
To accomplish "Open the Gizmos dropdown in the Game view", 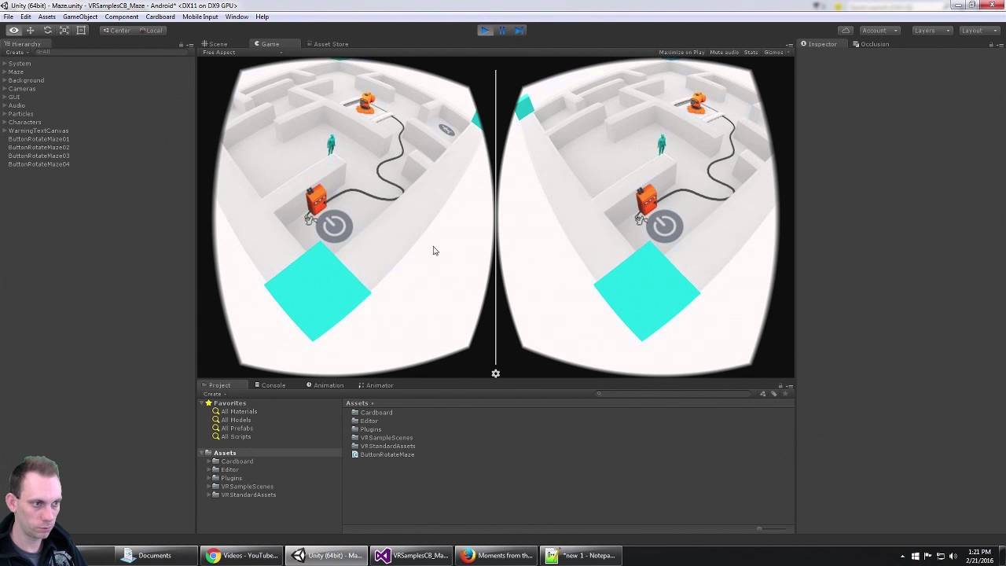I will 773,52.
